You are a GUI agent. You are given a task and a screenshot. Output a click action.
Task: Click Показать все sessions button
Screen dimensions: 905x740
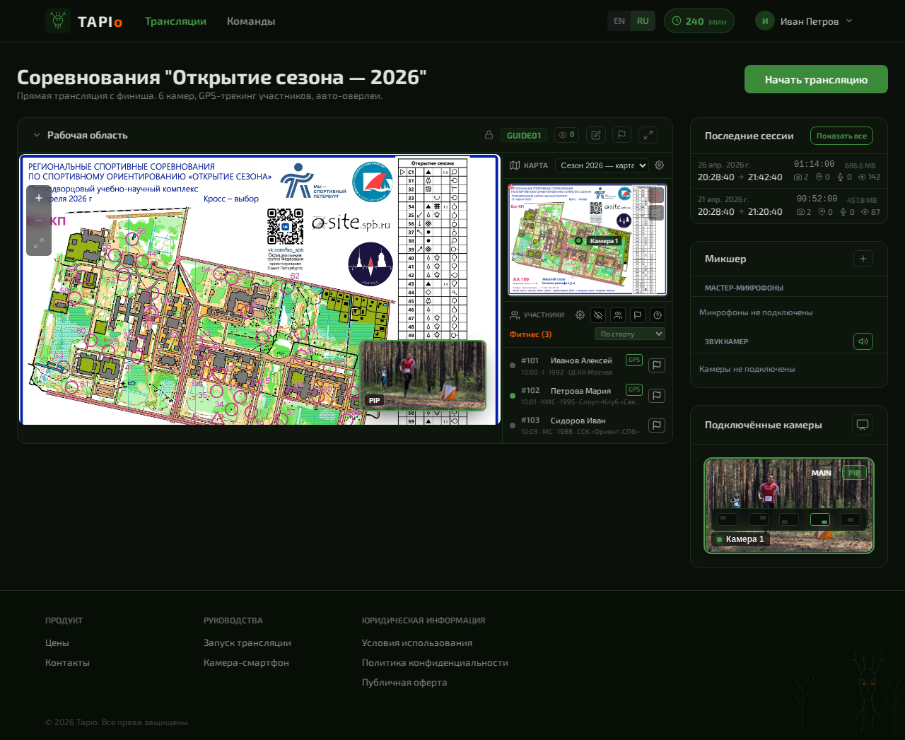(841, 136)
